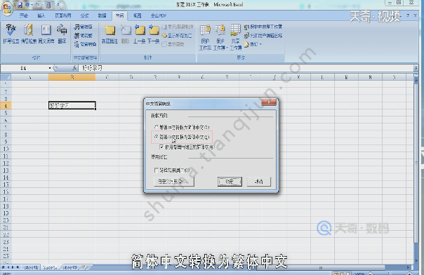Close the 中文简繁转换 dialog with X
424x275 pixels.
pyautogui.click(x=269, y=102)
